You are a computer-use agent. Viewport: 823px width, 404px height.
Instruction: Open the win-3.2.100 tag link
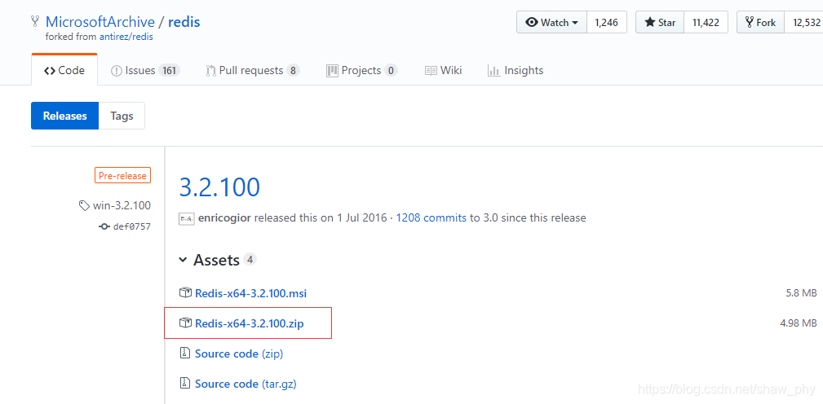122,205
